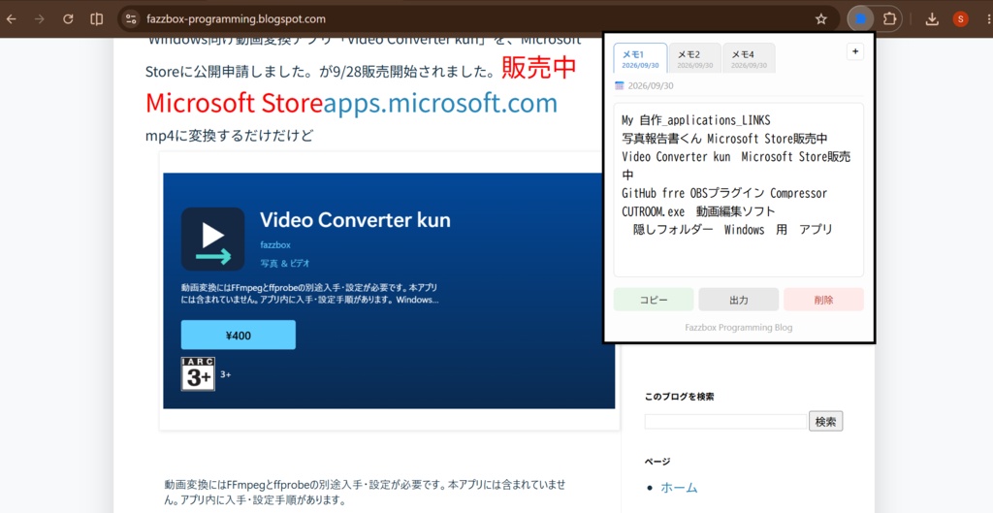
Task: Click the blog search text field
Action: [725, 421]
